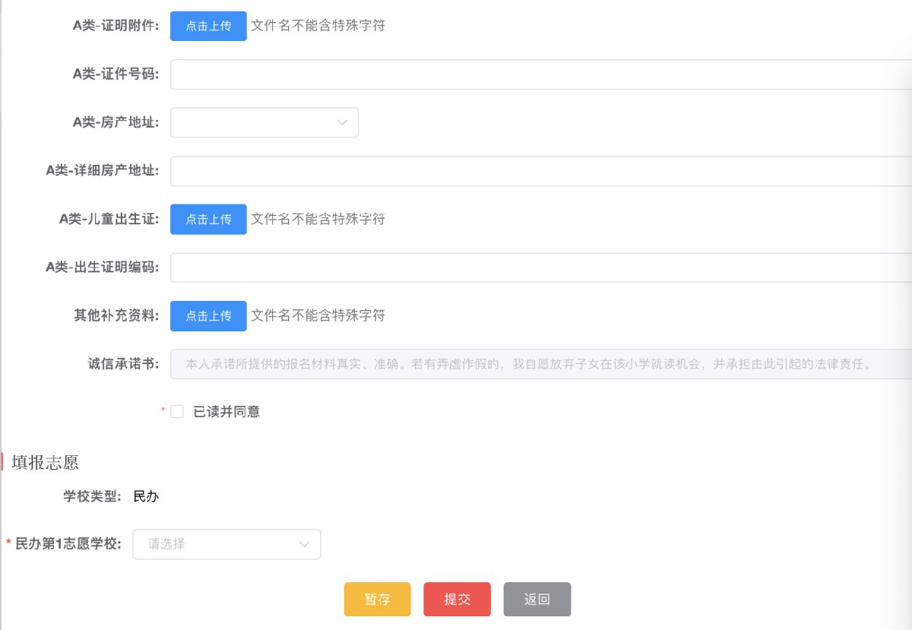912x630 pixels.
Task: Click the 已读并同意 label text
Action: 226,412
